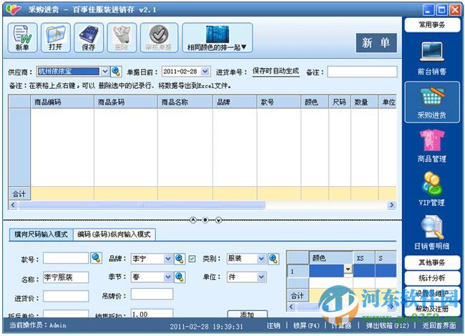465x336 pixels.
Task: Click 计算器 in the status bar
Action: 341,325
